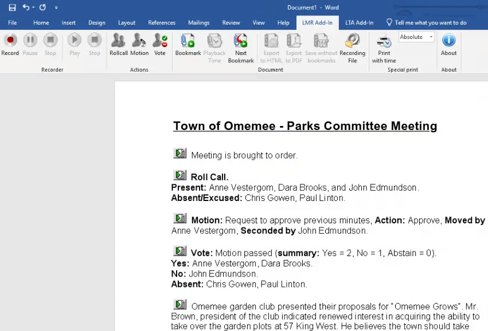Export document to HTML
488x331 pixels.
coord(271,48)
